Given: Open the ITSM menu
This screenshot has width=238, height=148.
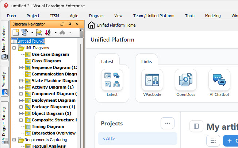Looking at the screenshot, I should (54, 16).
